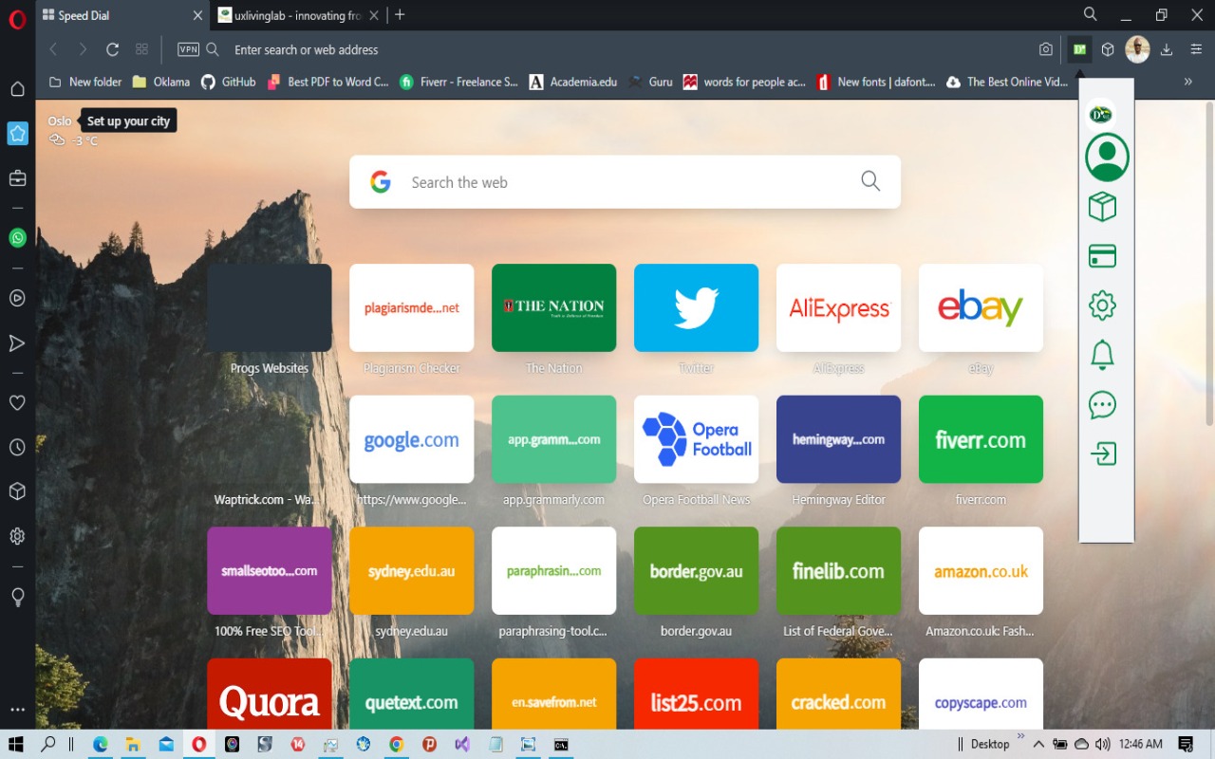Open History clock icon in sidebar

coord(17,447)
